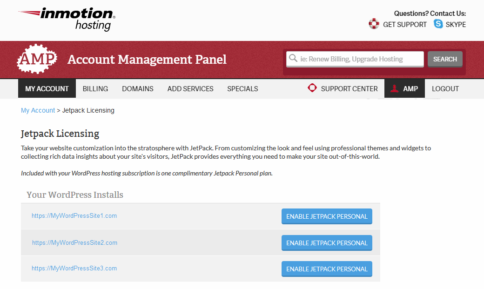Follow the My Account breadcrumb link

coord(38,111)
